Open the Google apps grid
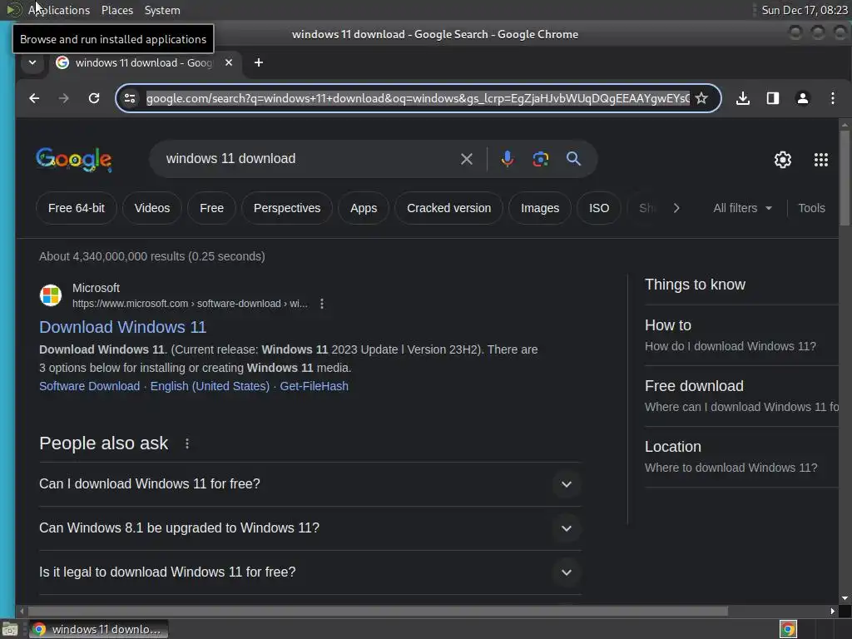The width and height of the screenshot is (852, 639). click(820, 159)
